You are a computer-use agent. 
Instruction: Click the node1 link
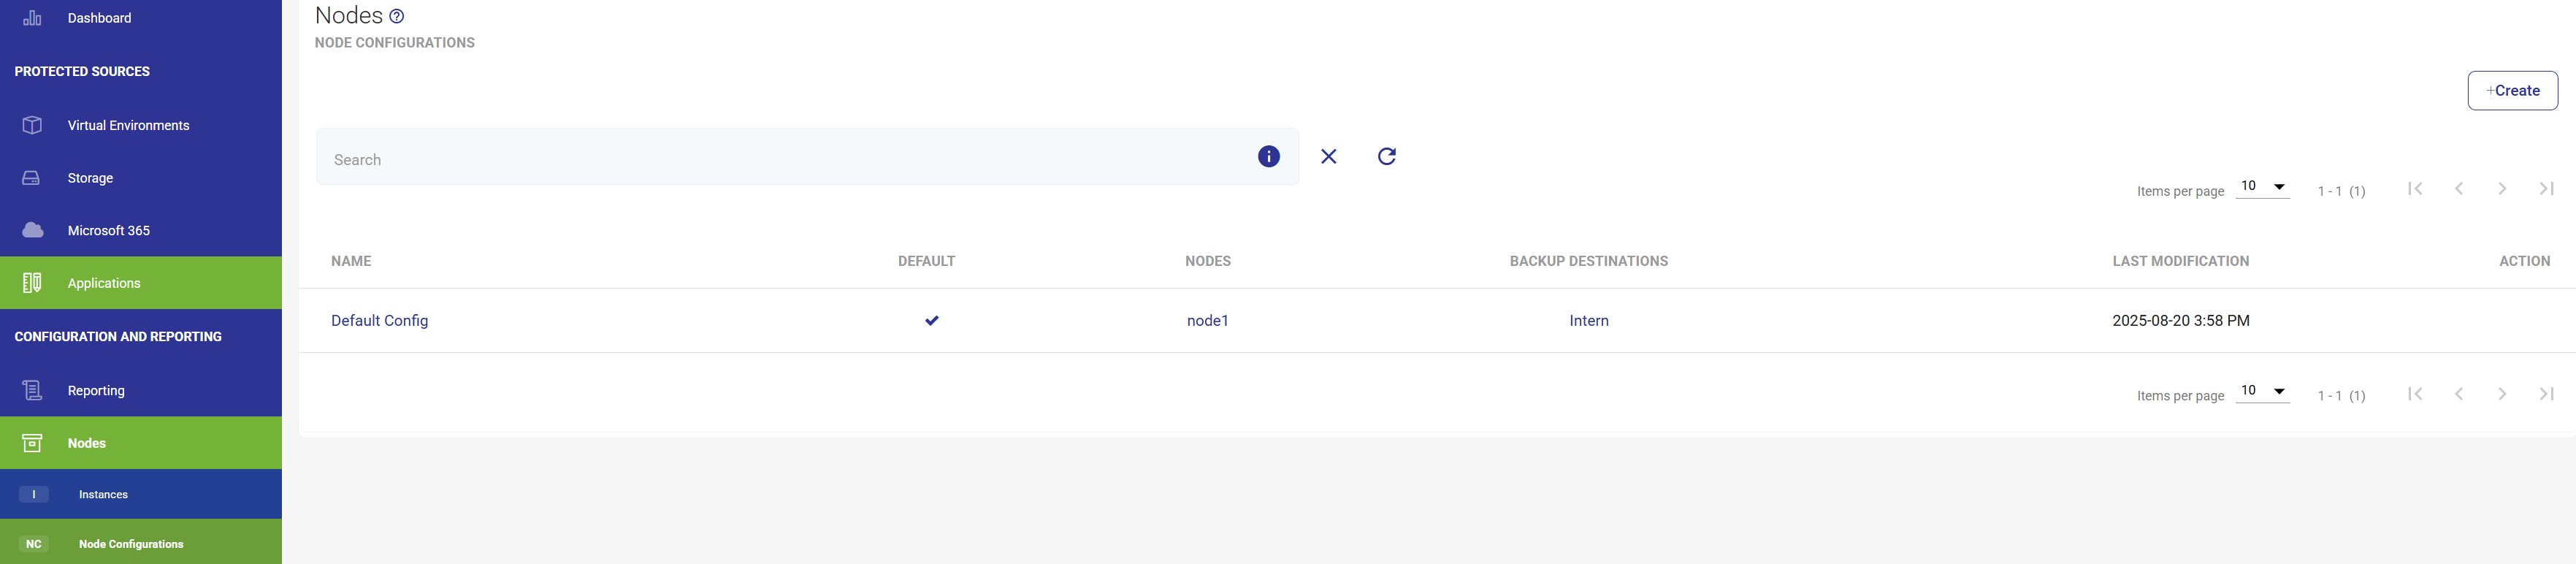(1207, 320)
